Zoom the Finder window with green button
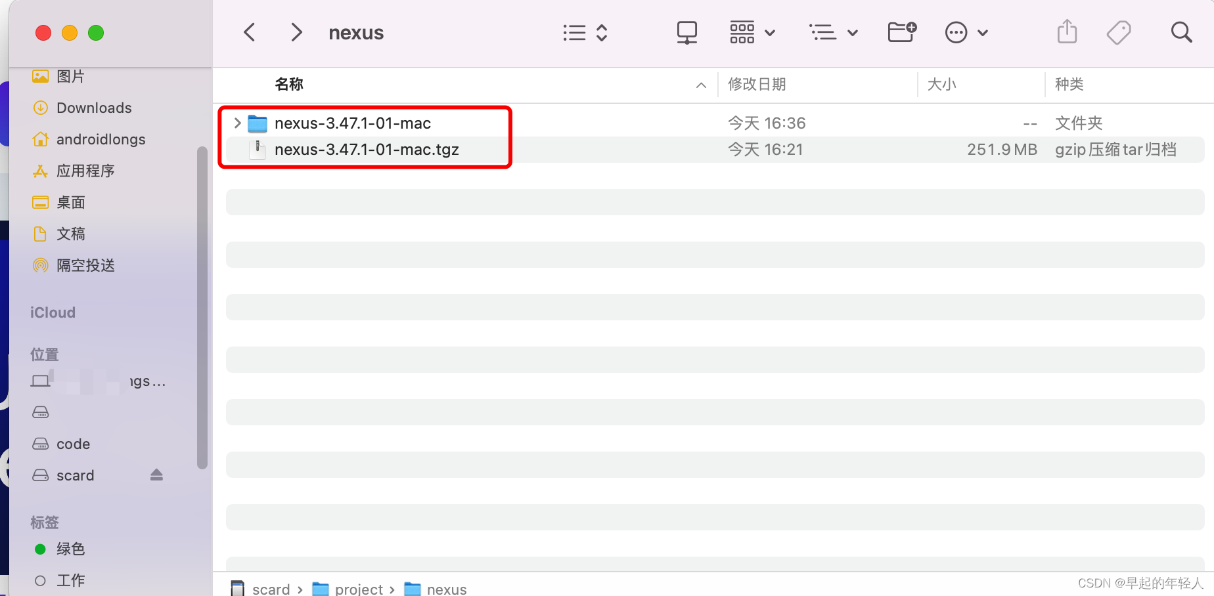1214x596 pixels. (96, 33)
